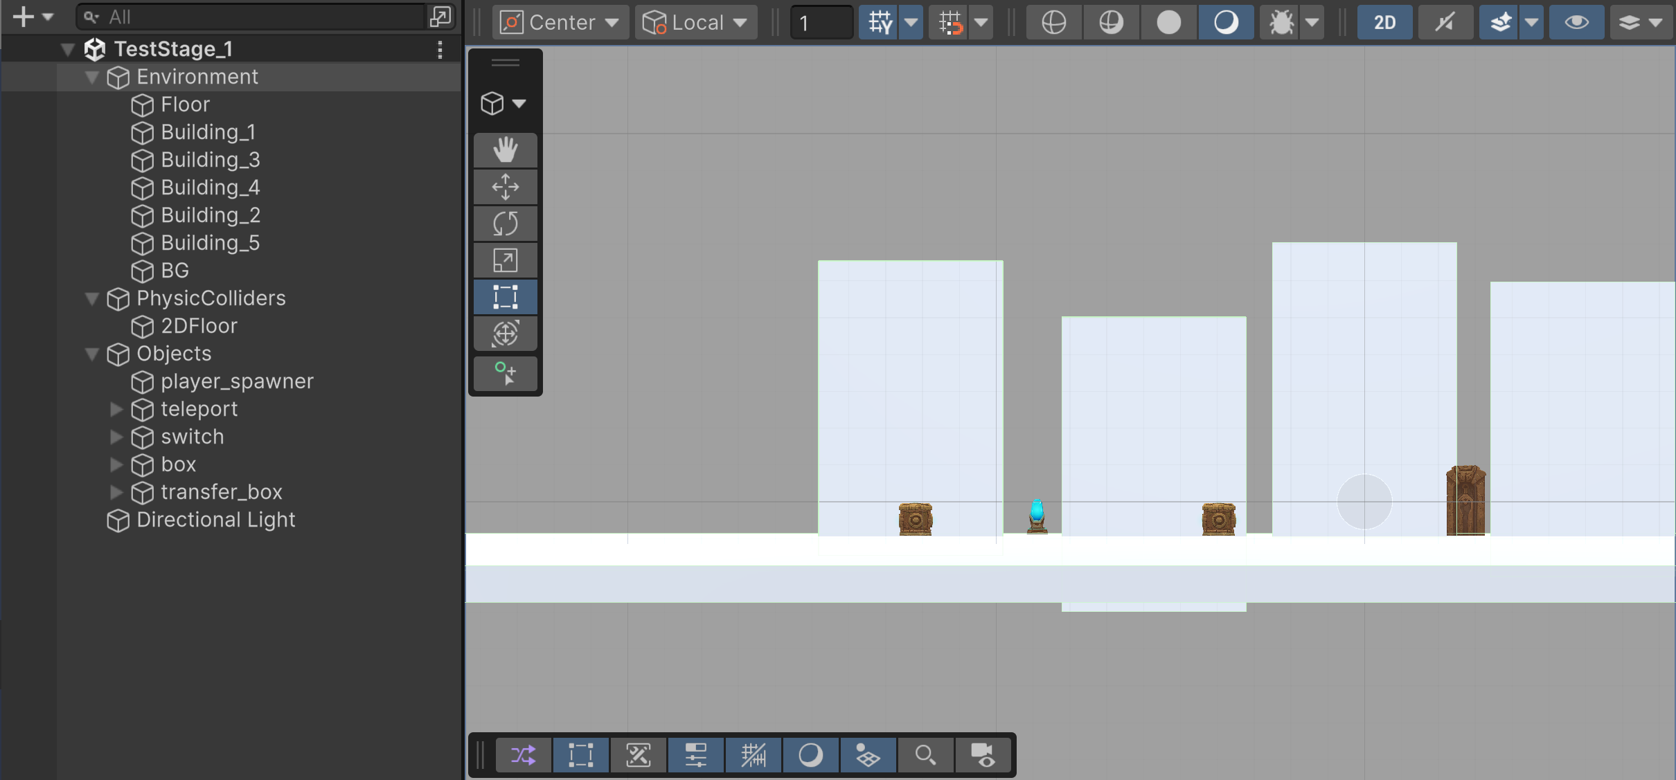Open the Local handle rotation dropdown
Image resolution: width=1676 pixels, height=780 pixels.
click(x=696, y=22)
